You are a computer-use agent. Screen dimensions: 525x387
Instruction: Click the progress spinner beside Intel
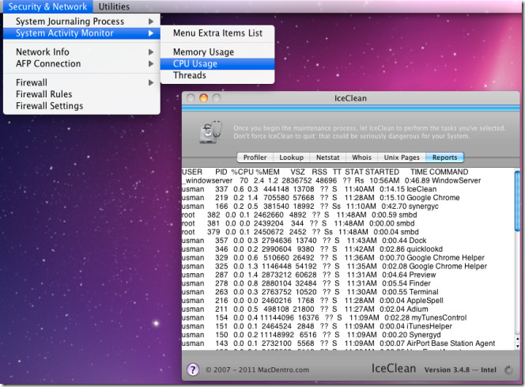pos(508,370)
